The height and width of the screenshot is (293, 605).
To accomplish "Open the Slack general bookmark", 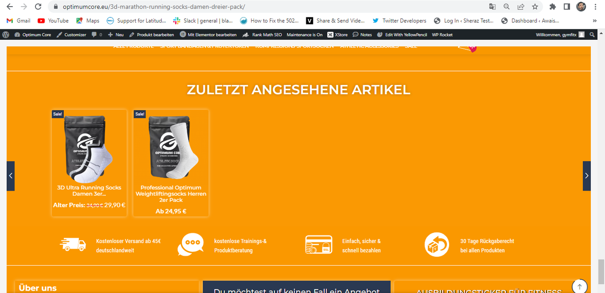I will (x=203, y=21).
